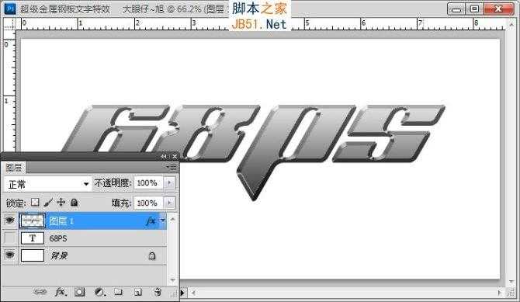520x302 pixels.
Task: Click the 填充 100% fill field
Action: coord(148,203)
